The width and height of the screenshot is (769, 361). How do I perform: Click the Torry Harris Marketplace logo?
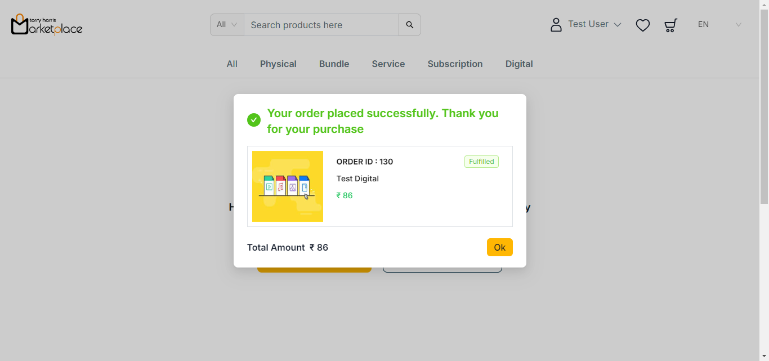[x=47, y=24]
